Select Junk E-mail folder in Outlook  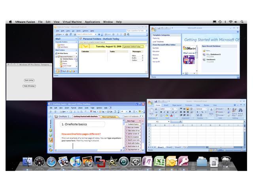[x=67, y=66]
